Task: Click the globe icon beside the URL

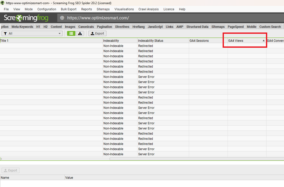Action: pos(62,18)
